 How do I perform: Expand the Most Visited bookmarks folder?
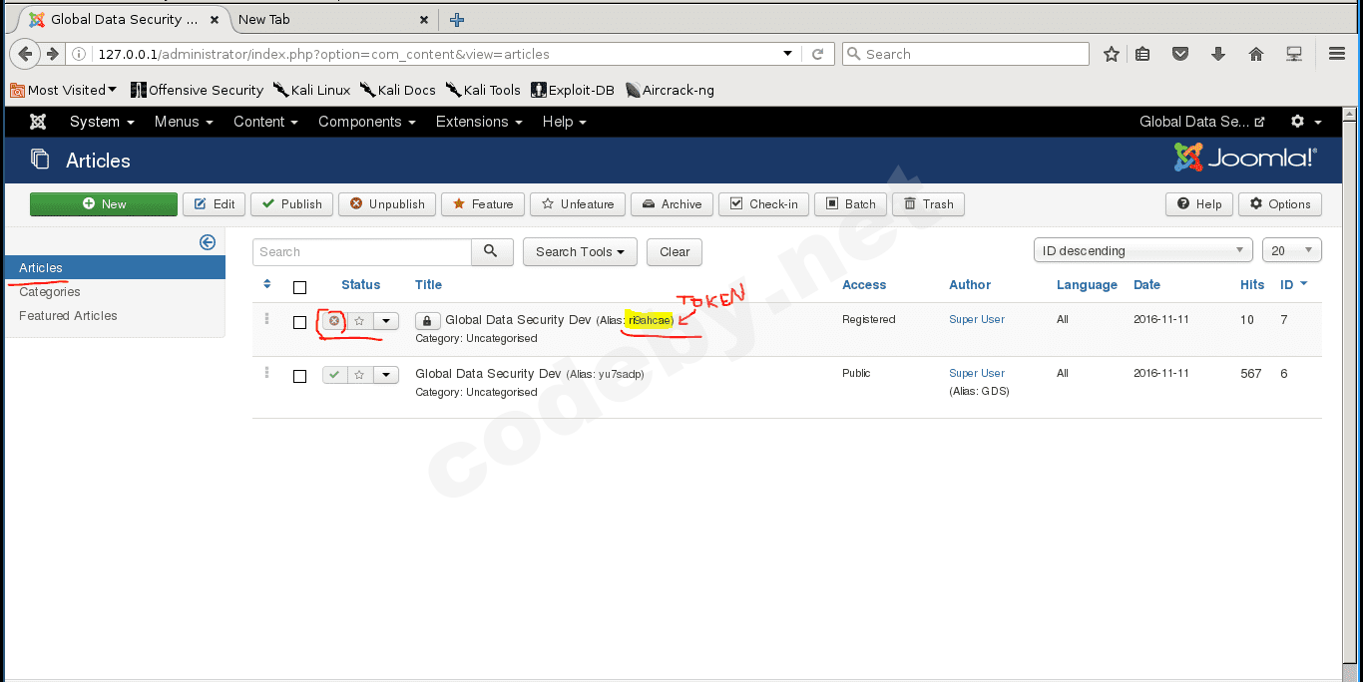click(x=63, y=90)
